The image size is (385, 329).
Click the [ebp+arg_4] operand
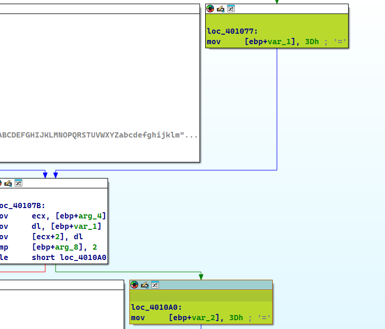(83, 216)
